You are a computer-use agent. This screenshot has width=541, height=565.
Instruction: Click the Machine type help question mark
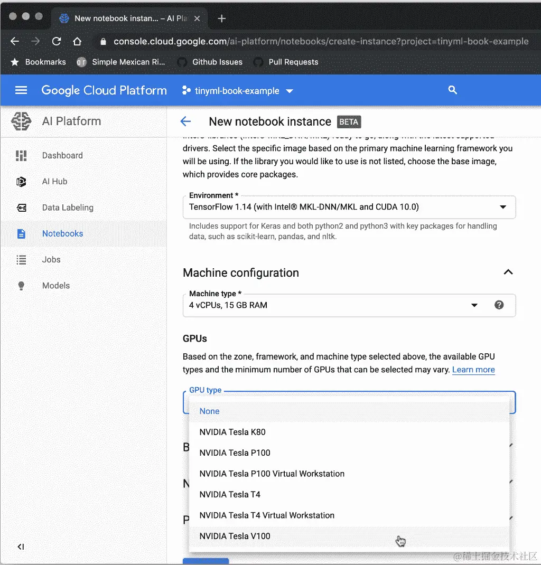[x=499, y=305]
